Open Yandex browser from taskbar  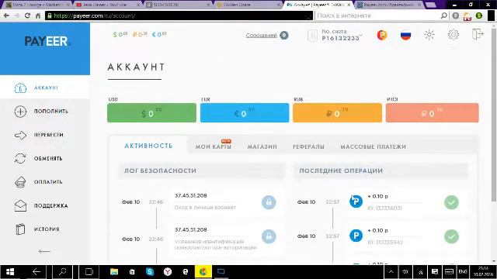168,272
